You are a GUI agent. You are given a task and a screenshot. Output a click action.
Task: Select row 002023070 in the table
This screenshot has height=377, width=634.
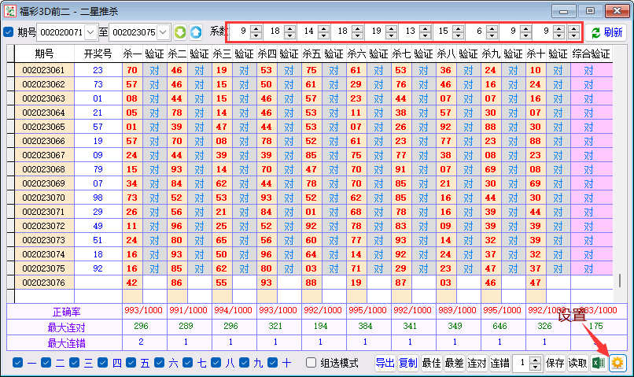(x=43, y=198)
